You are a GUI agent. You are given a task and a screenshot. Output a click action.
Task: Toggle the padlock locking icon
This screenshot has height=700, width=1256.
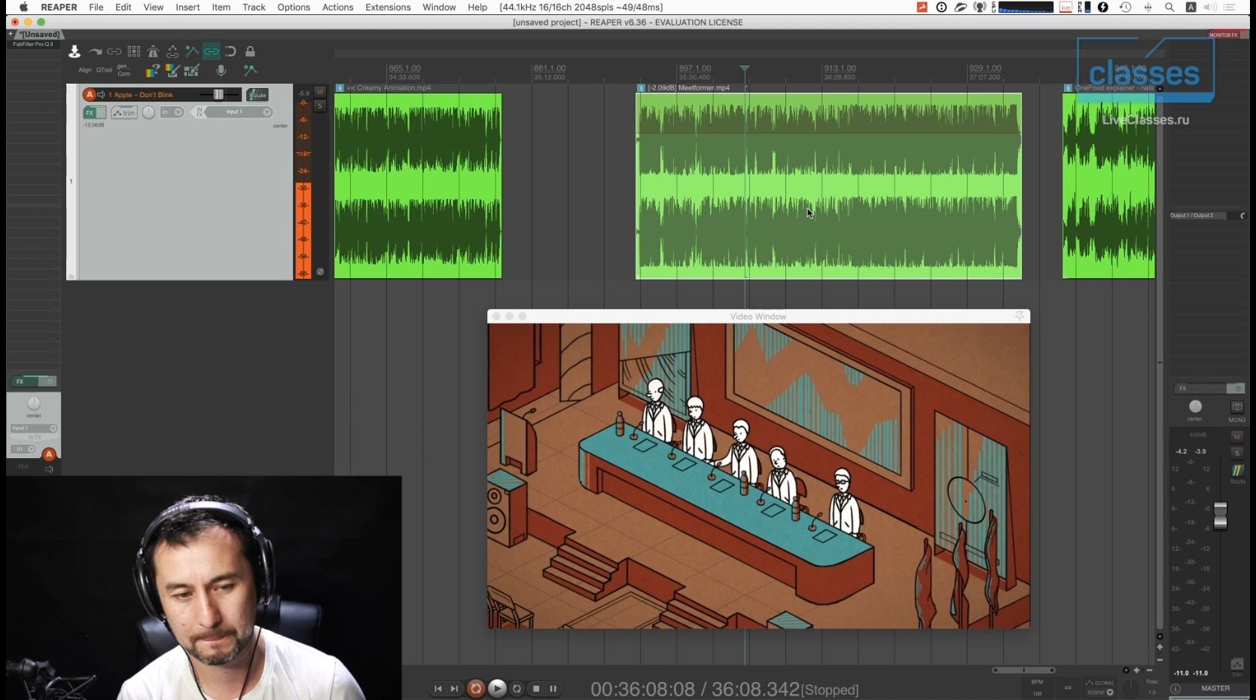250,51
